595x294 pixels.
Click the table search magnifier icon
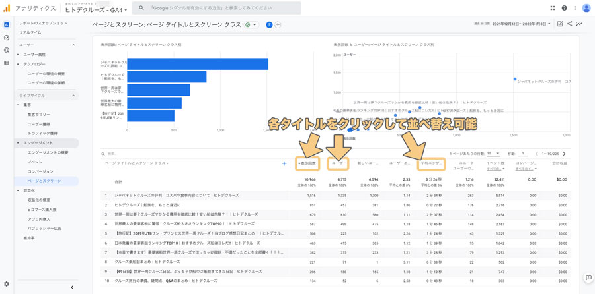[x=103, y=154]
